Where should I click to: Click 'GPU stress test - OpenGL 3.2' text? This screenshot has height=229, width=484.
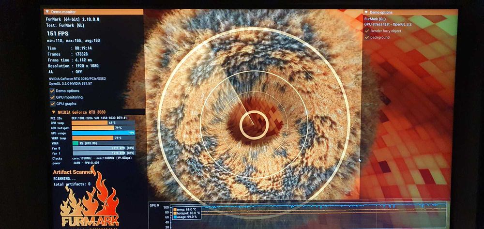pyautogui.click(x=388, y=24)
